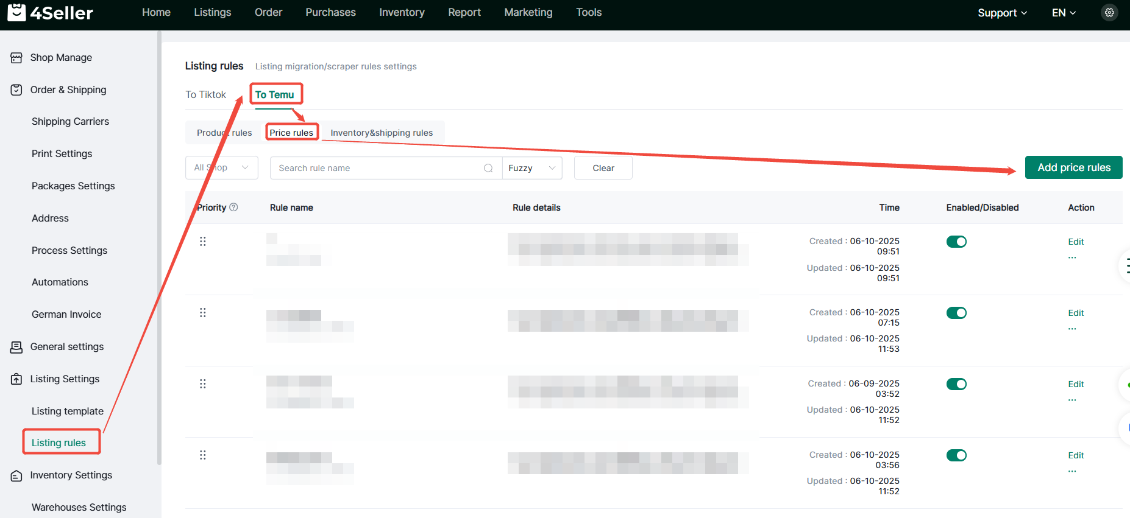Click the Inventory Settings sidebar icon
Screen dimensions: 1130x518
click(16, 475)
